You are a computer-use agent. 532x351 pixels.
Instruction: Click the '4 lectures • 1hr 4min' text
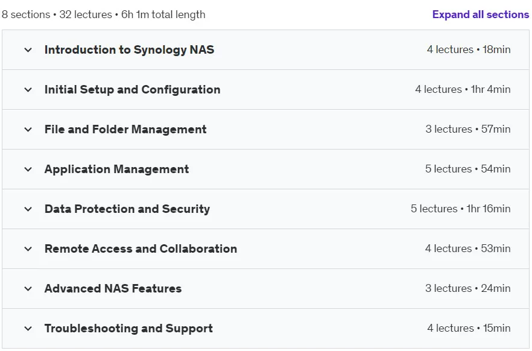pyautogui.click(x=463, y=89)
